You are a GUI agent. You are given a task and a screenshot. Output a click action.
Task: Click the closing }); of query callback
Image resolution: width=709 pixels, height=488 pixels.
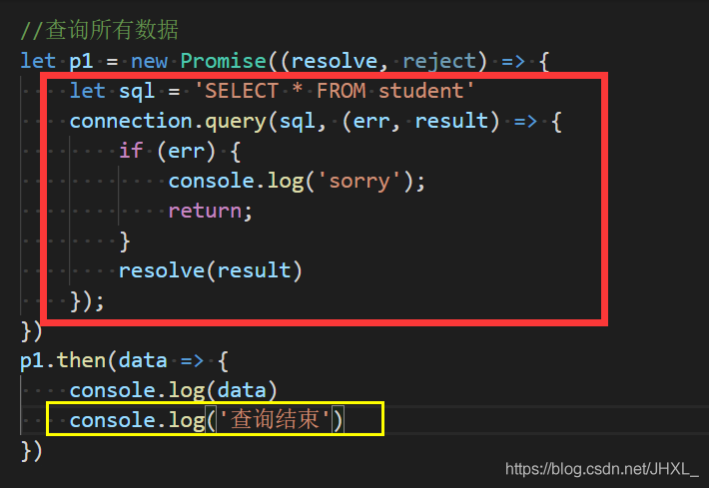pyautogui.click(x=87, y=301)
